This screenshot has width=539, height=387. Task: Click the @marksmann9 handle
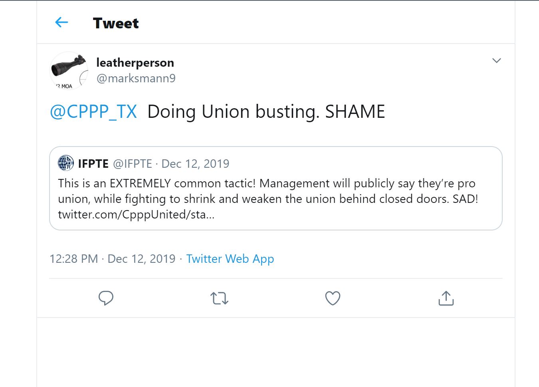136,78
